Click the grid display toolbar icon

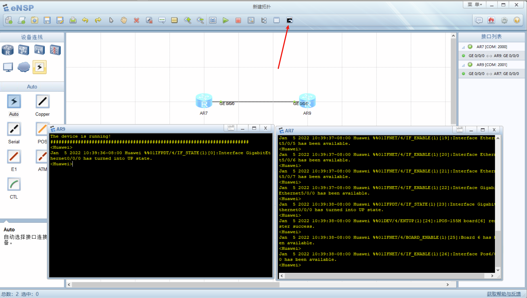coord(277,20)
